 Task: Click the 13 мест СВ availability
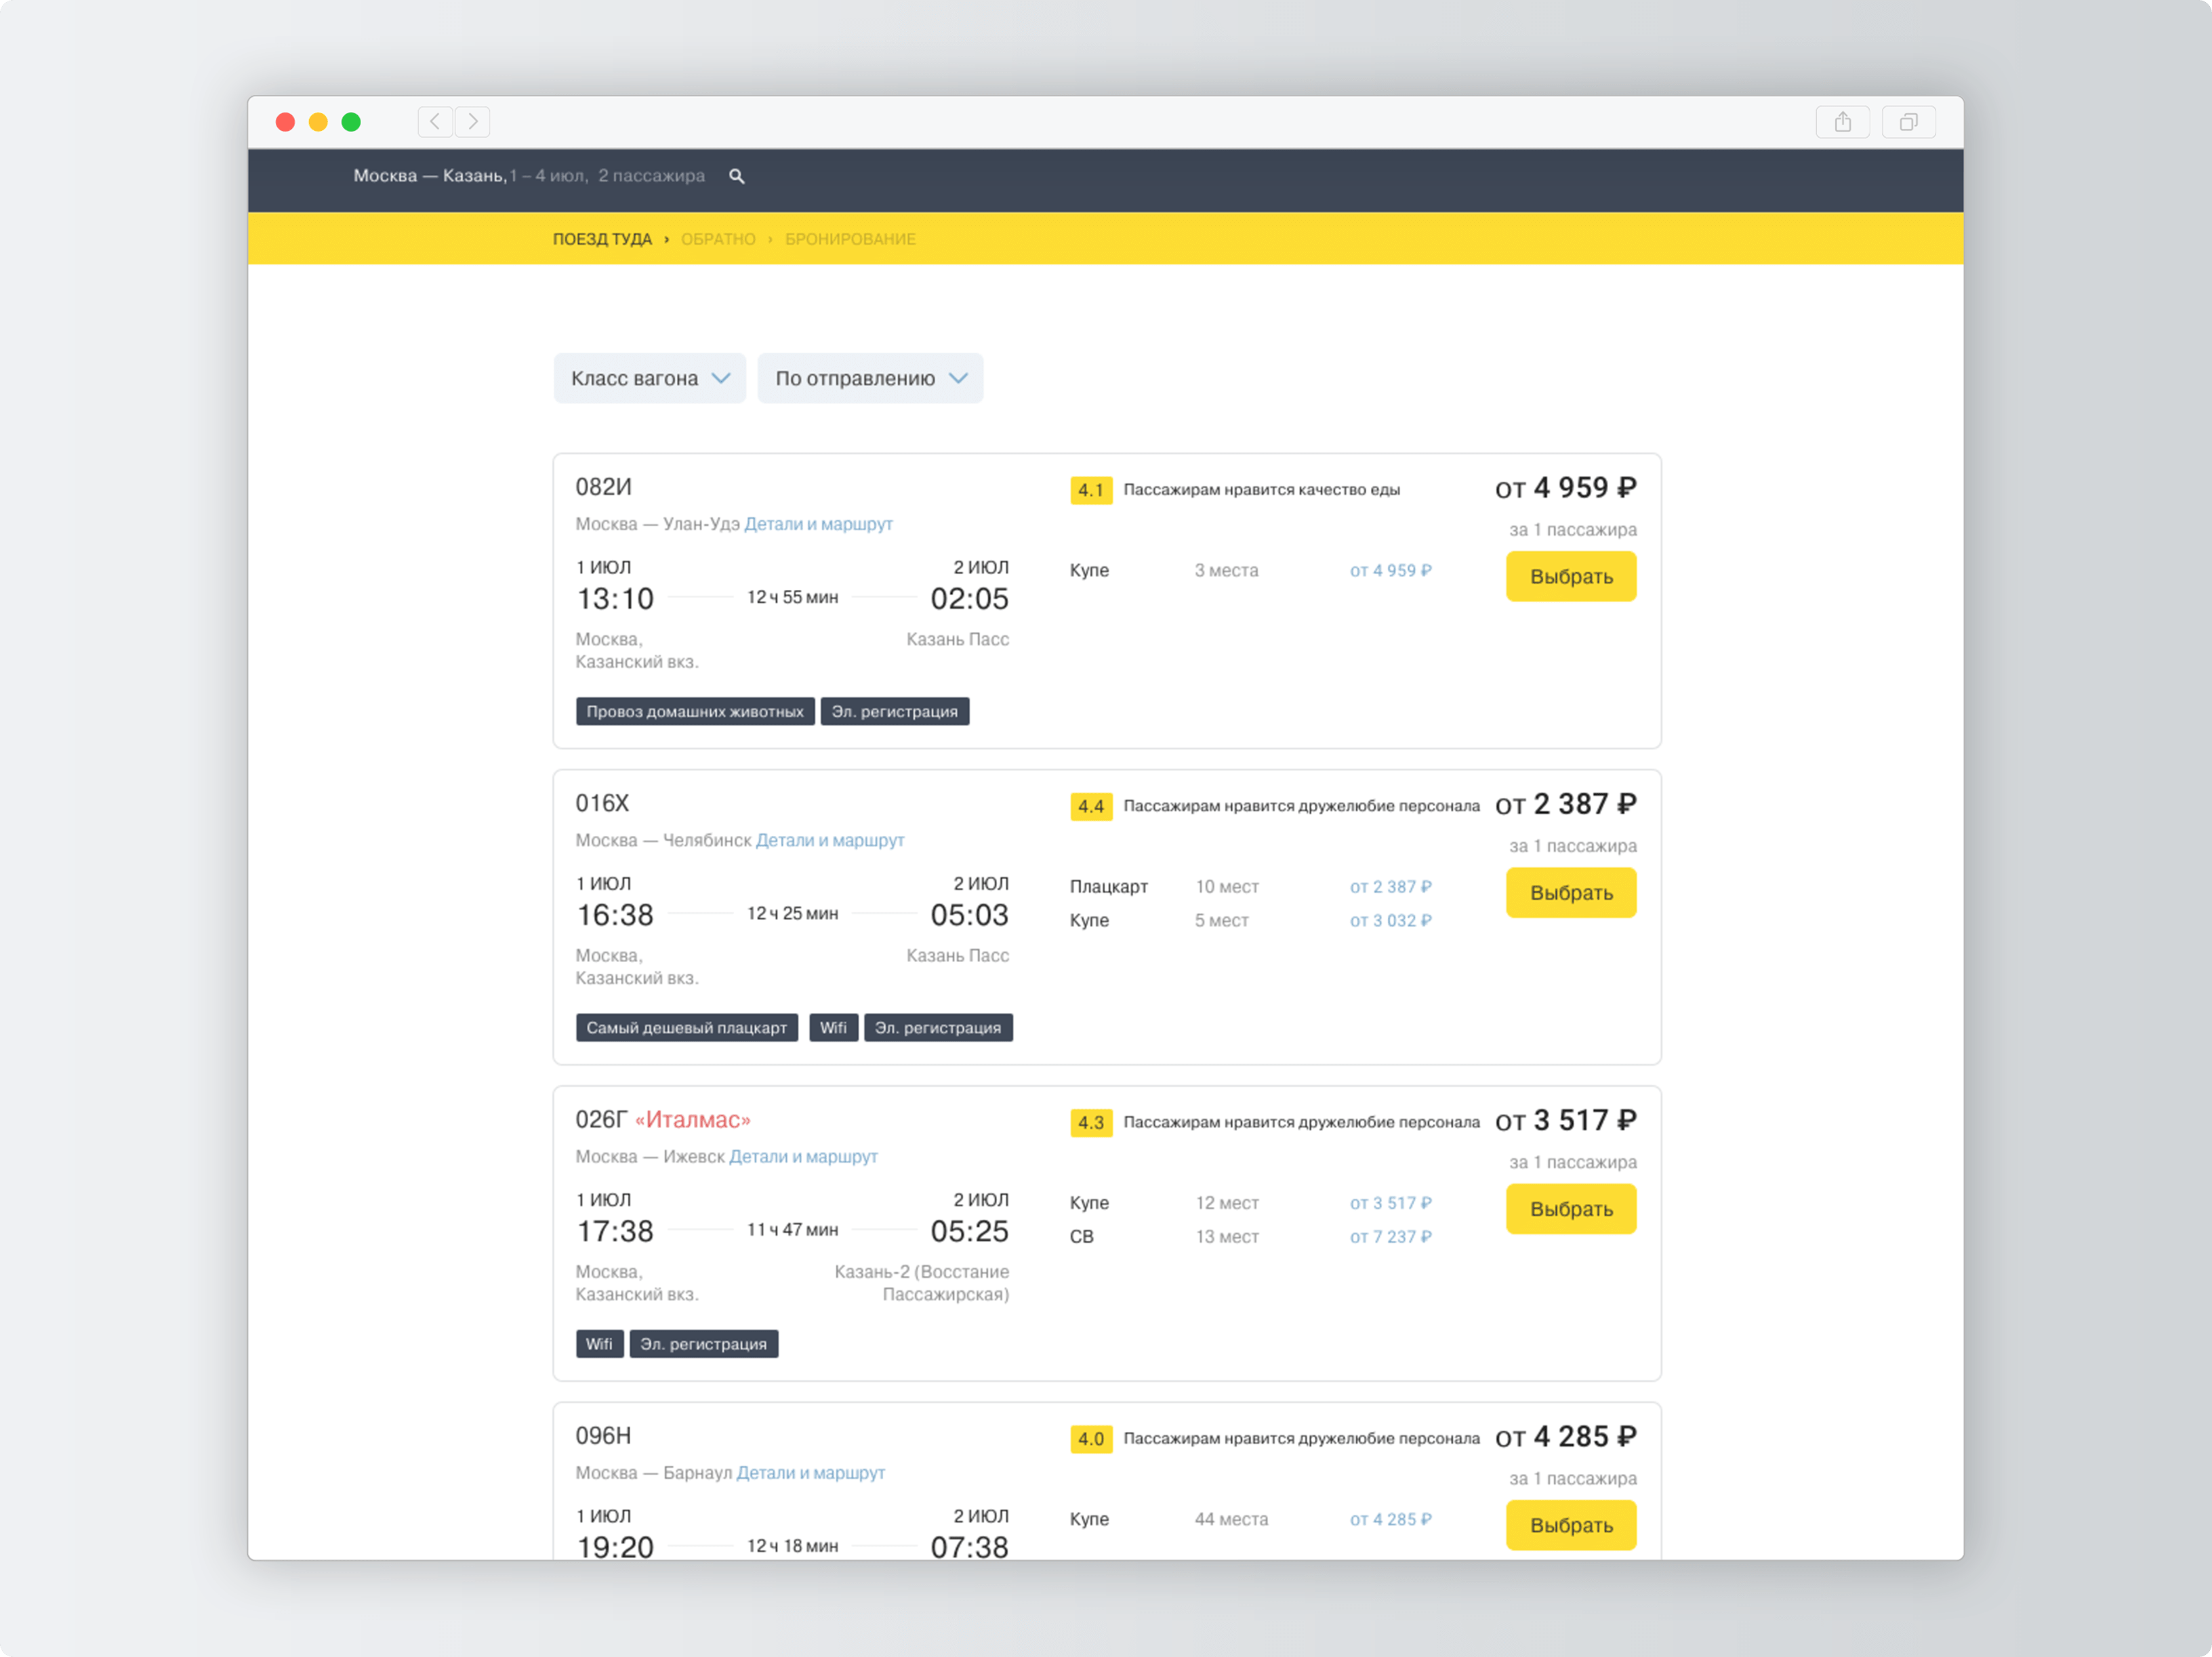[1227, 1237]
